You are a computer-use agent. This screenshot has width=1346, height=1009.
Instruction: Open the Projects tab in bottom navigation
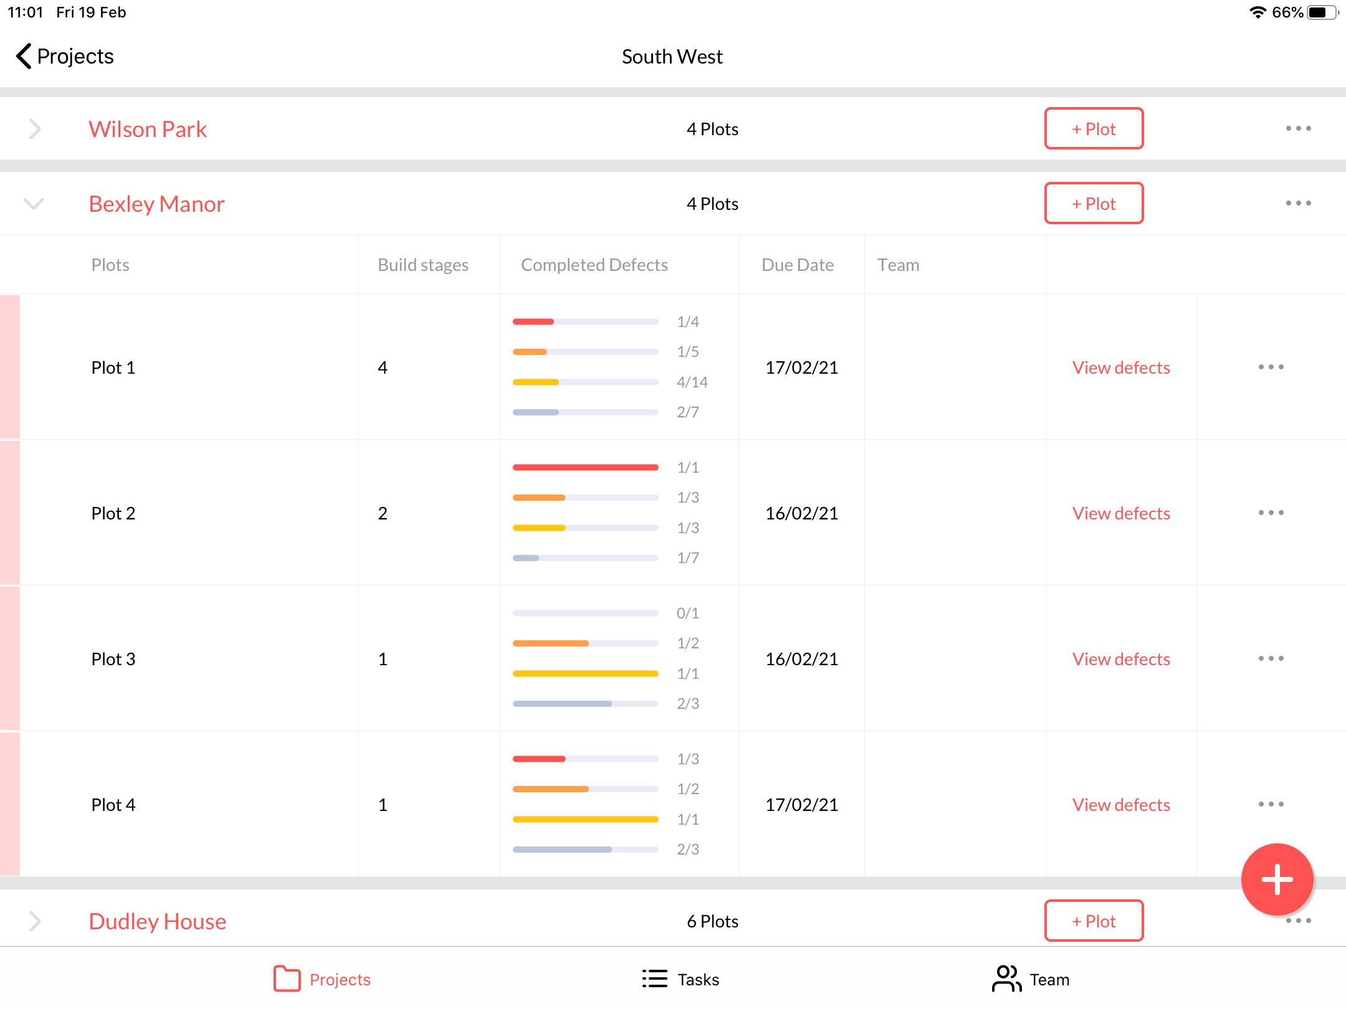pos(322,978)
